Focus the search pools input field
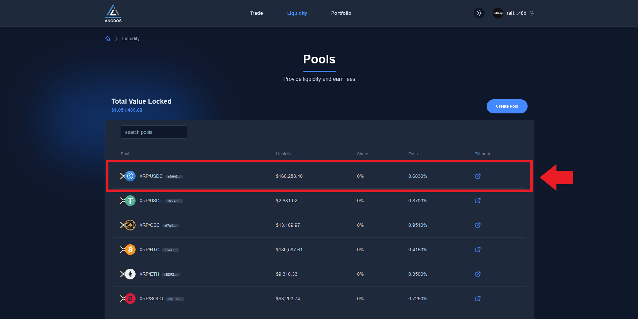Viewport: 638px width, 319px height. tap(154, 132)
